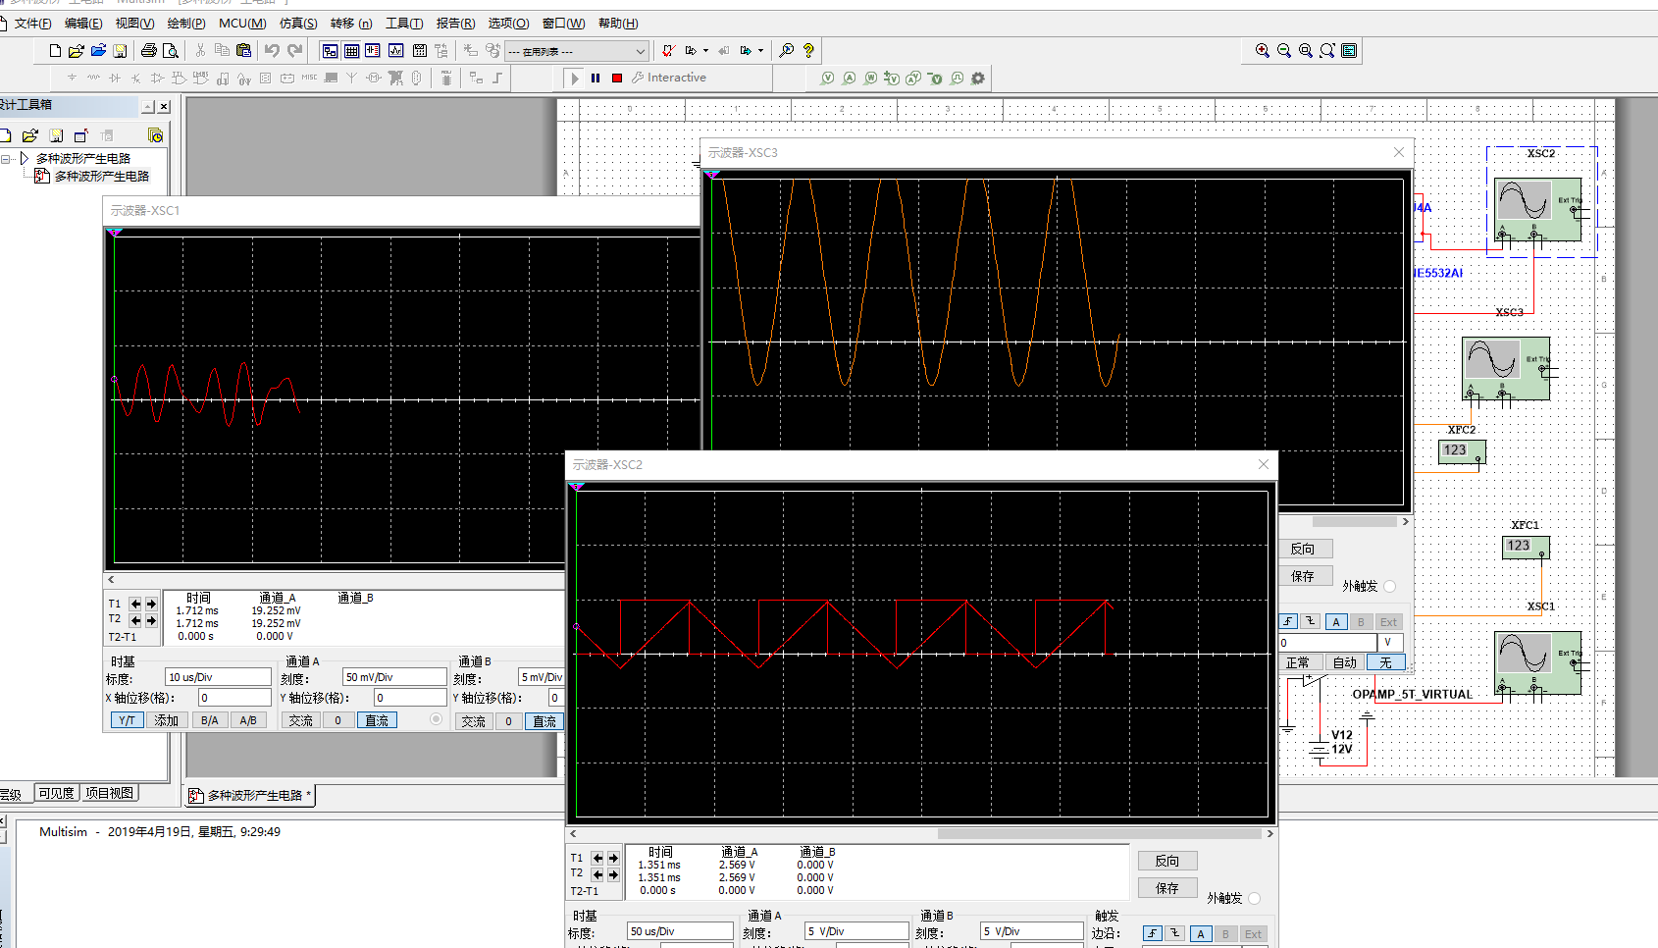1658x948 pixels.
Task: Switch to the 项目视图 tab
Action: pyautogui.click(x=109, y=793)
